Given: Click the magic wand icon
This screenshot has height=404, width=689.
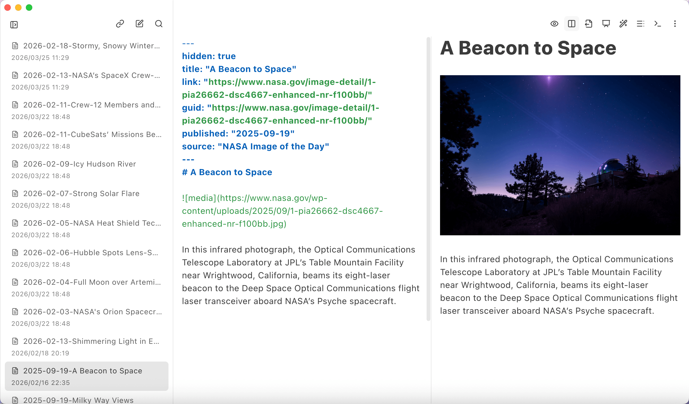Looking at the screenshot, I should pos(623,24).
